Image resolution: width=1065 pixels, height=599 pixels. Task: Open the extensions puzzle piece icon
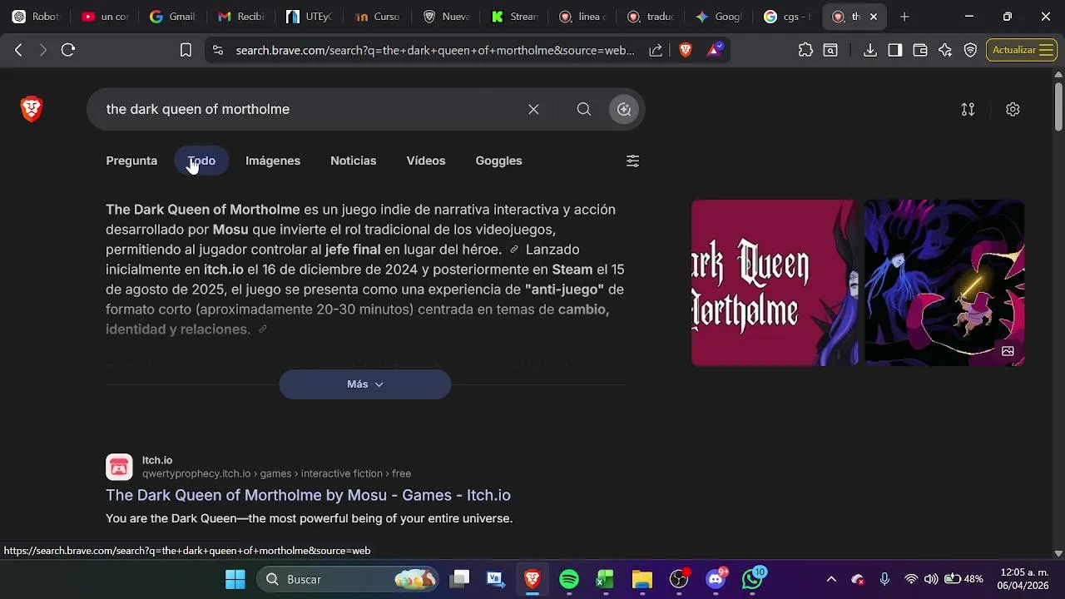point(805,50)
